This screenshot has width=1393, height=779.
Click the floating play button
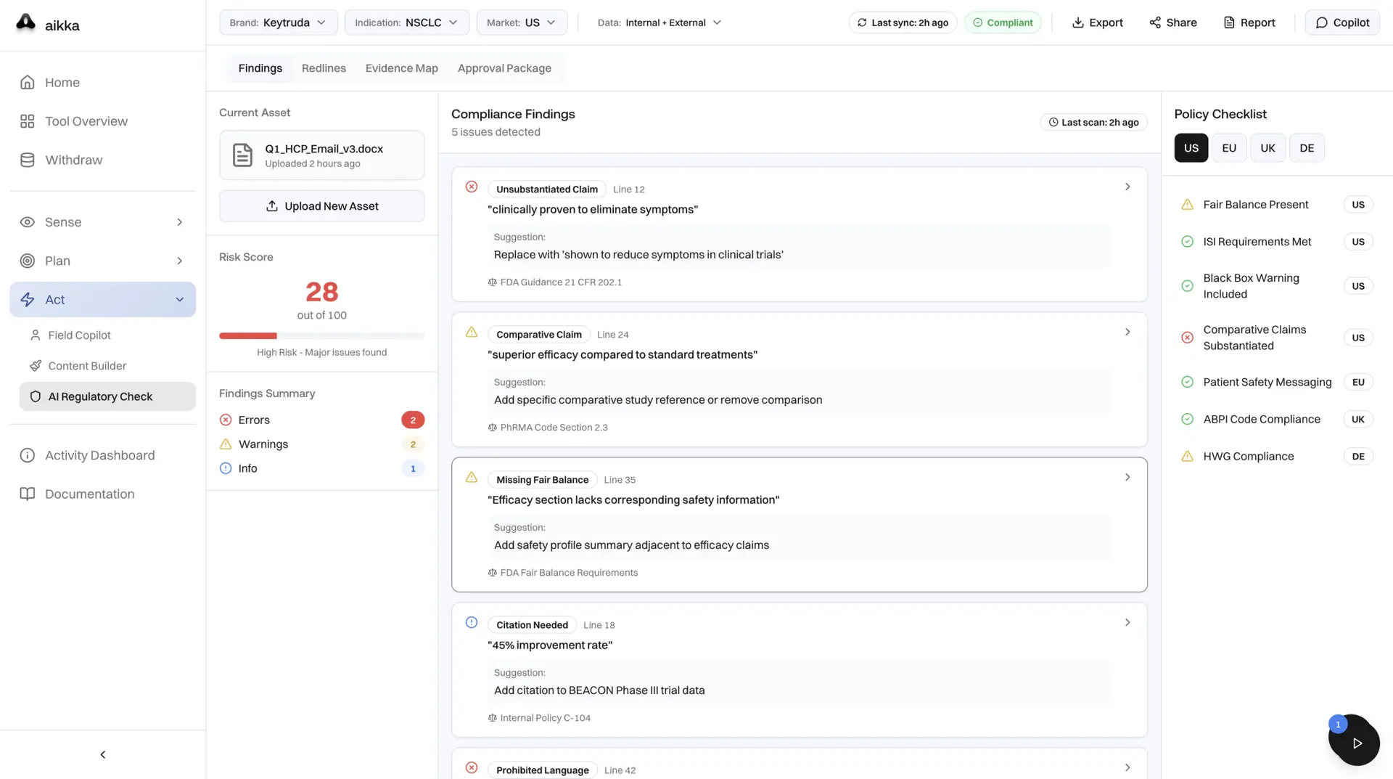(x=1357, y=743)
